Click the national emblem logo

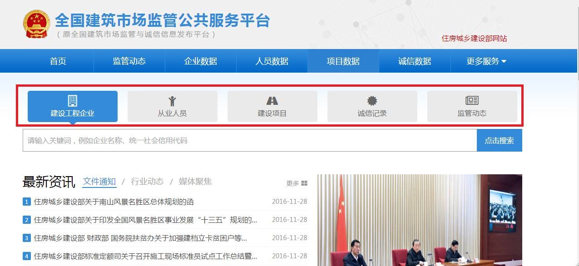(x=36, y=23)
